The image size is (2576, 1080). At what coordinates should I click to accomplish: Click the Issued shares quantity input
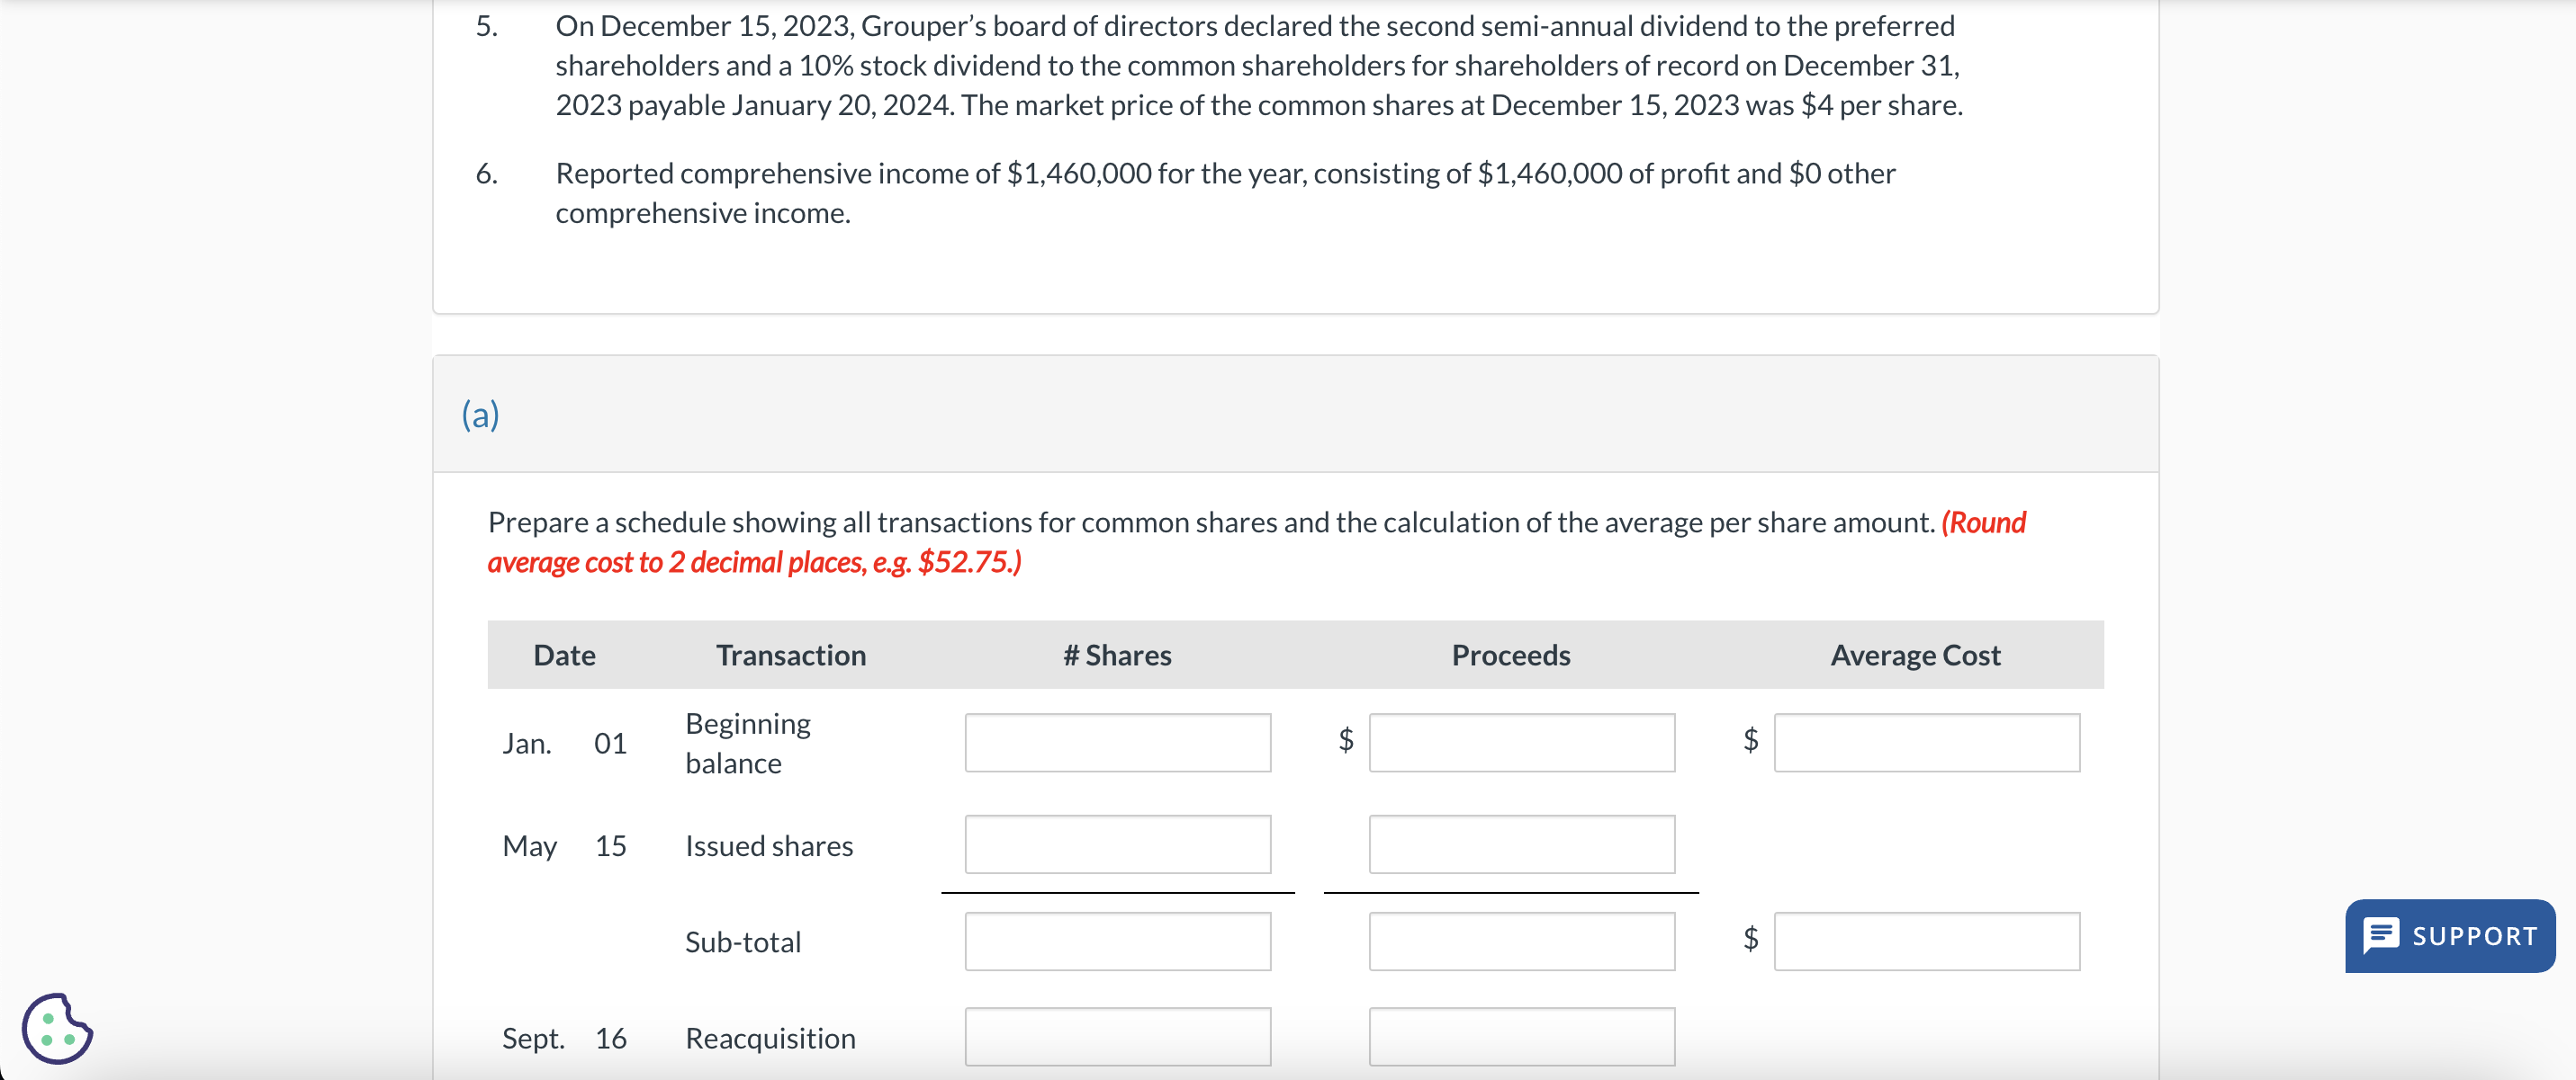pyautogui.click(x=1117, y=844)
